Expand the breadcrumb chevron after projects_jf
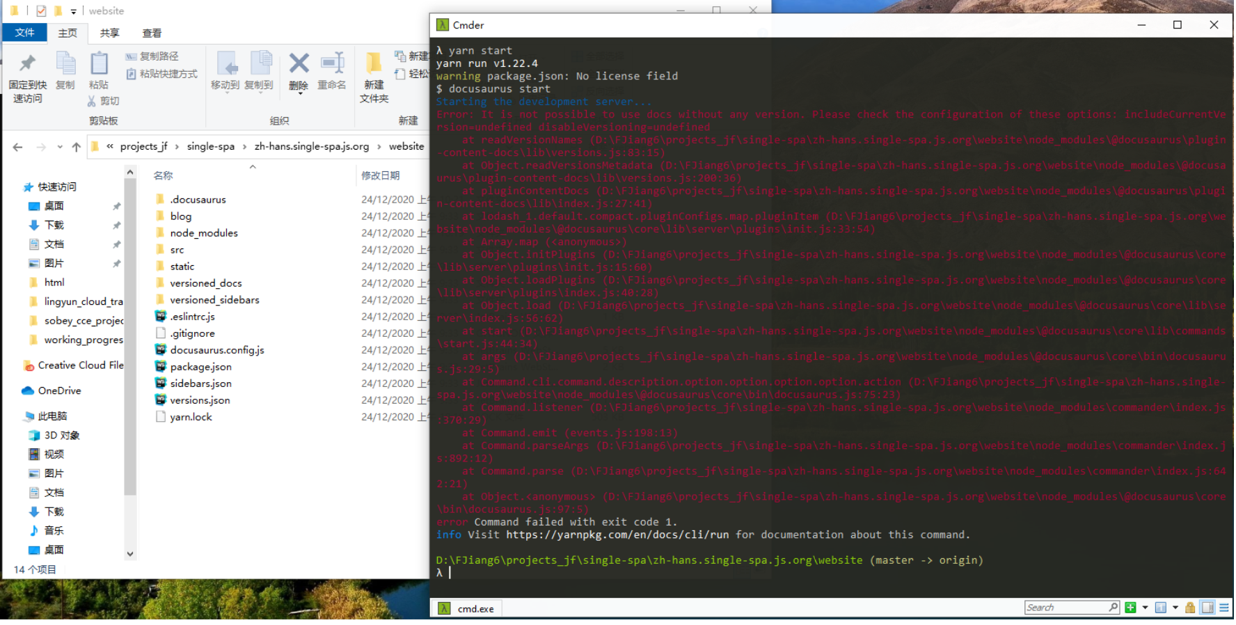 click(177, 147)
